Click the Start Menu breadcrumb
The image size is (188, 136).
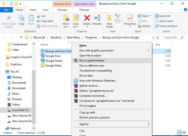tap(74, 38)
